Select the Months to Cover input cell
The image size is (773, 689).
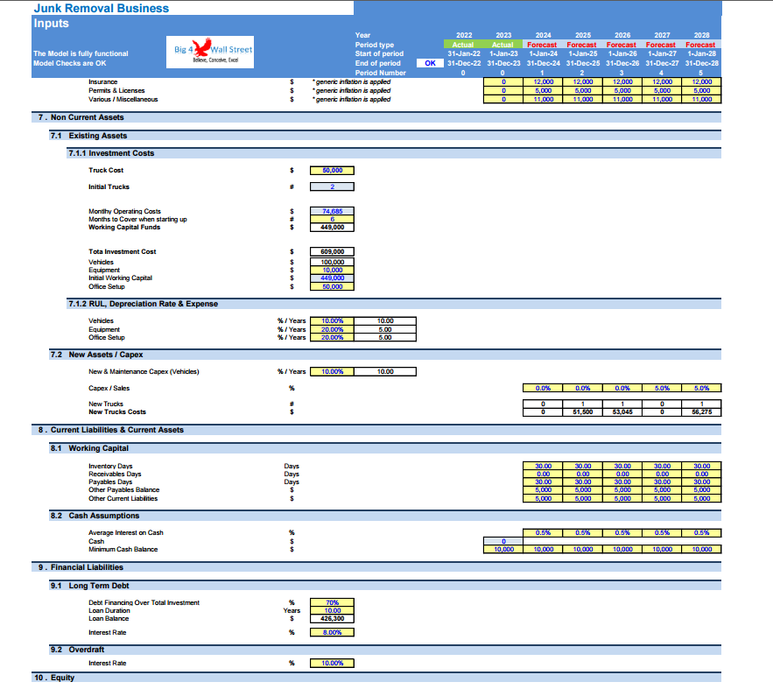(332, 220)
